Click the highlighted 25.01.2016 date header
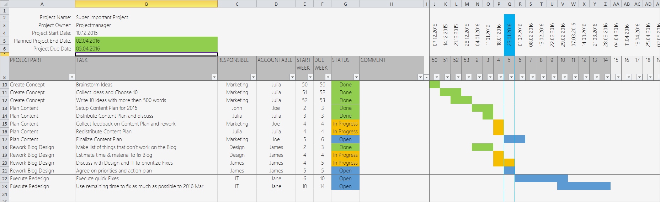Screen dimensions: 660x202 point(509,34)
